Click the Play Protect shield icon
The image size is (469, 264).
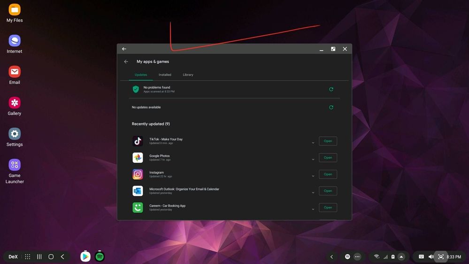click(x=136, y=89)
